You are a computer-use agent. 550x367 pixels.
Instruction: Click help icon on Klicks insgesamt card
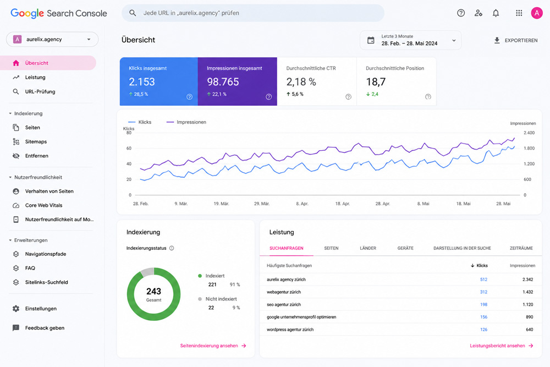pos(189,97)
